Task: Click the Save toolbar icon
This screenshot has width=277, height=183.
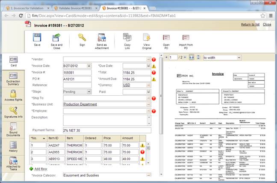Action: pos(37,38)
